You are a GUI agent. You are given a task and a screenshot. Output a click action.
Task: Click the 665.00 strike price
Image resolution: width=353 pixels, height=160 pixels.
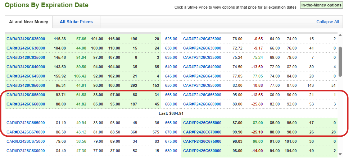171,123
